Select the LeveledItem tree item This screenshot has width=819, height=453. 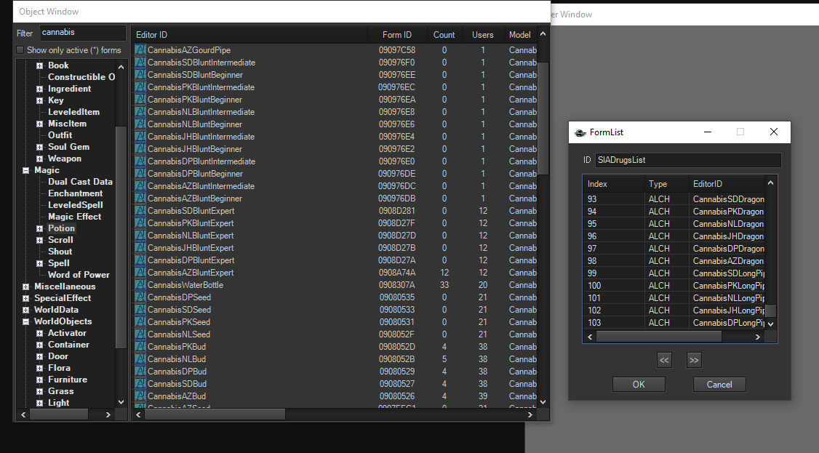click(x=73, y=112)
